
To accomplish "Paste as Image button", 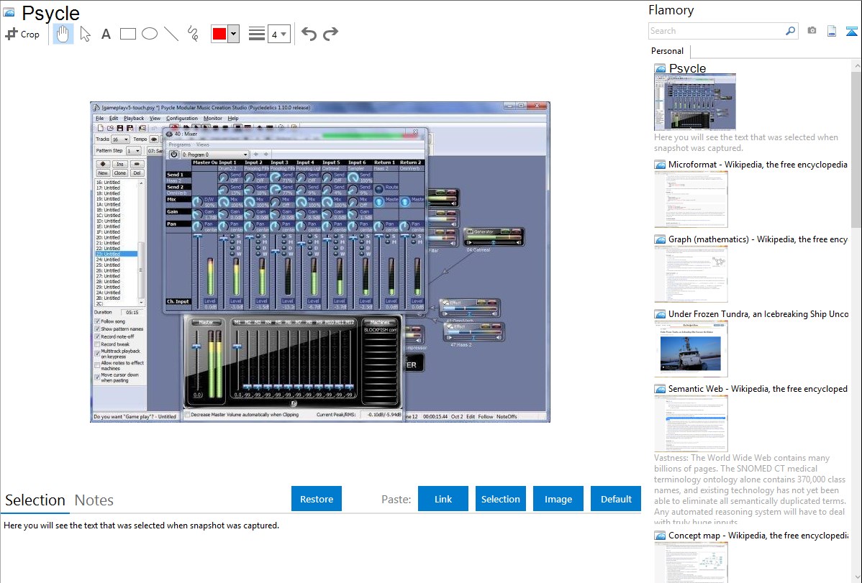I will click(x=558, y=499).
